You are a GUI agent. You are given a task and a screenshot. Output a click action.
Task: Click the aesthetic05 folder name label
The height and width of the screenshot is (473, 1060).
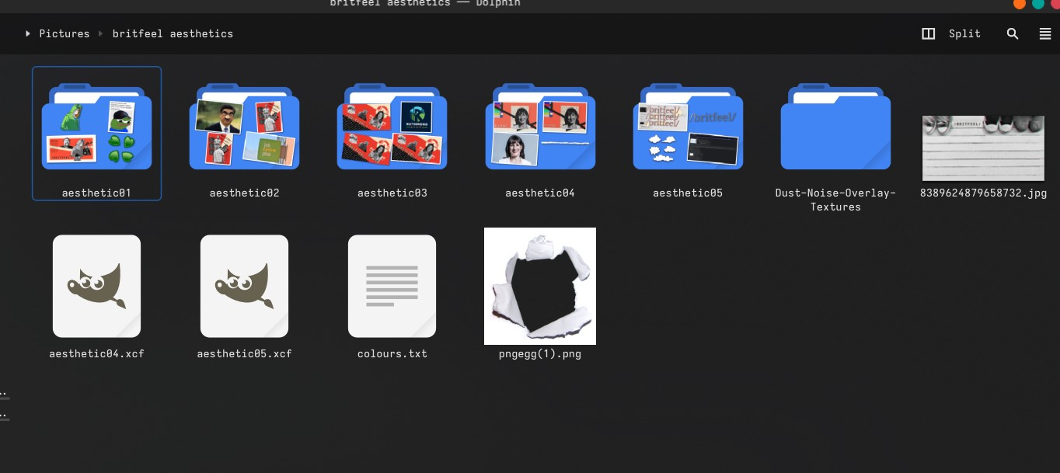click(688, 193)
